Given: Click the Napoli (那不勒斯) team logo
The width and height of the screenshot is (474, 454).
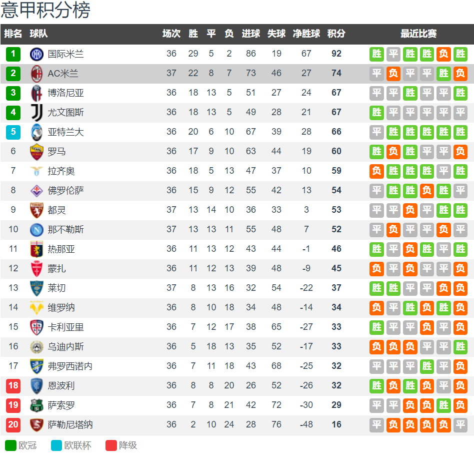Looking at the screenshot, I should [x=36, y=229].
